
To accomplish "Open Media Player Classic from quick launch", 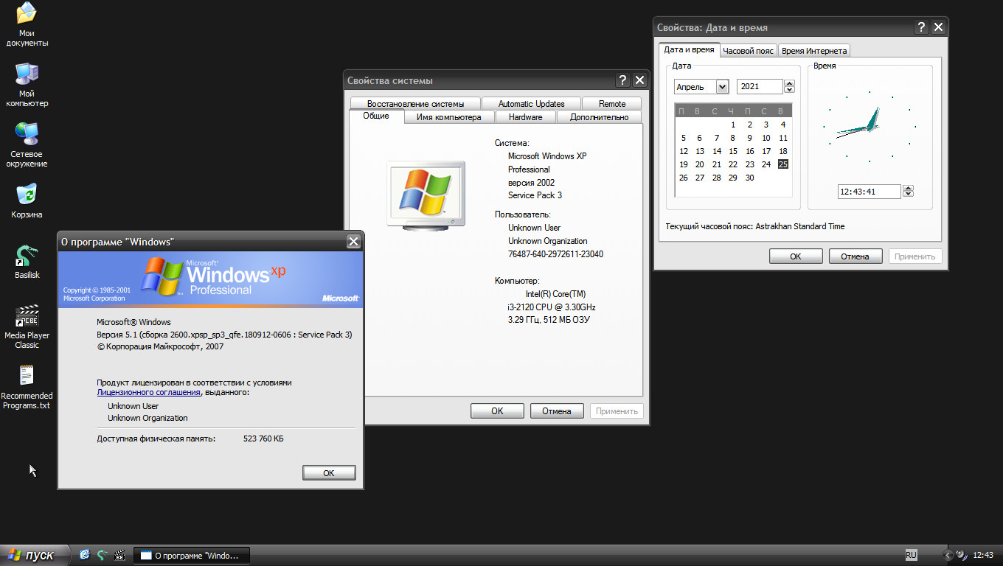I will 119,555.
